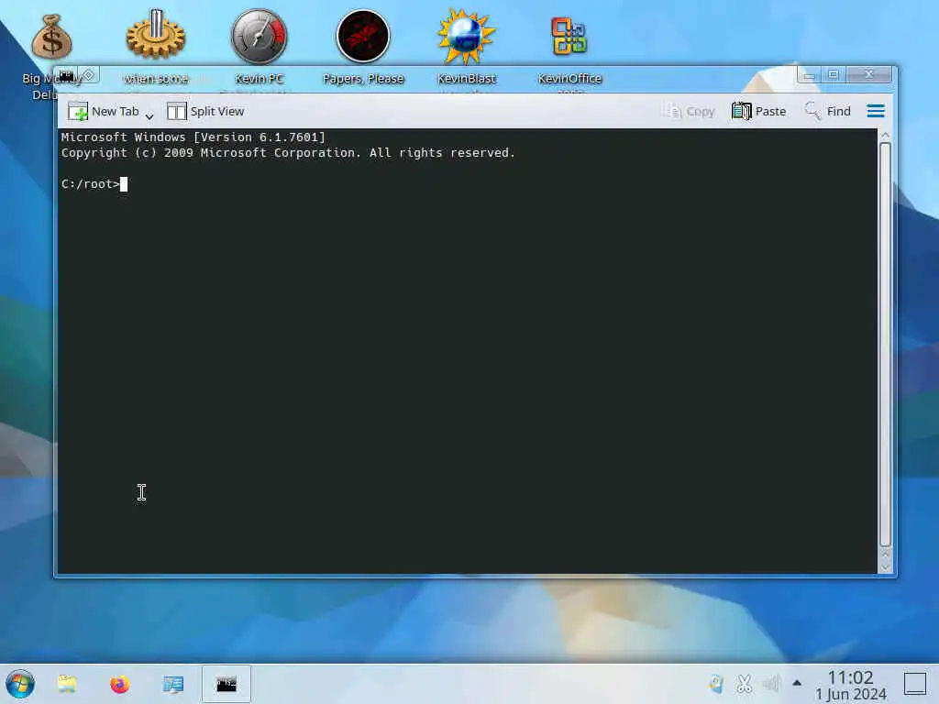Click the show desktop button
The height and width of the screenshot is (704, 939).
[915, 684]
